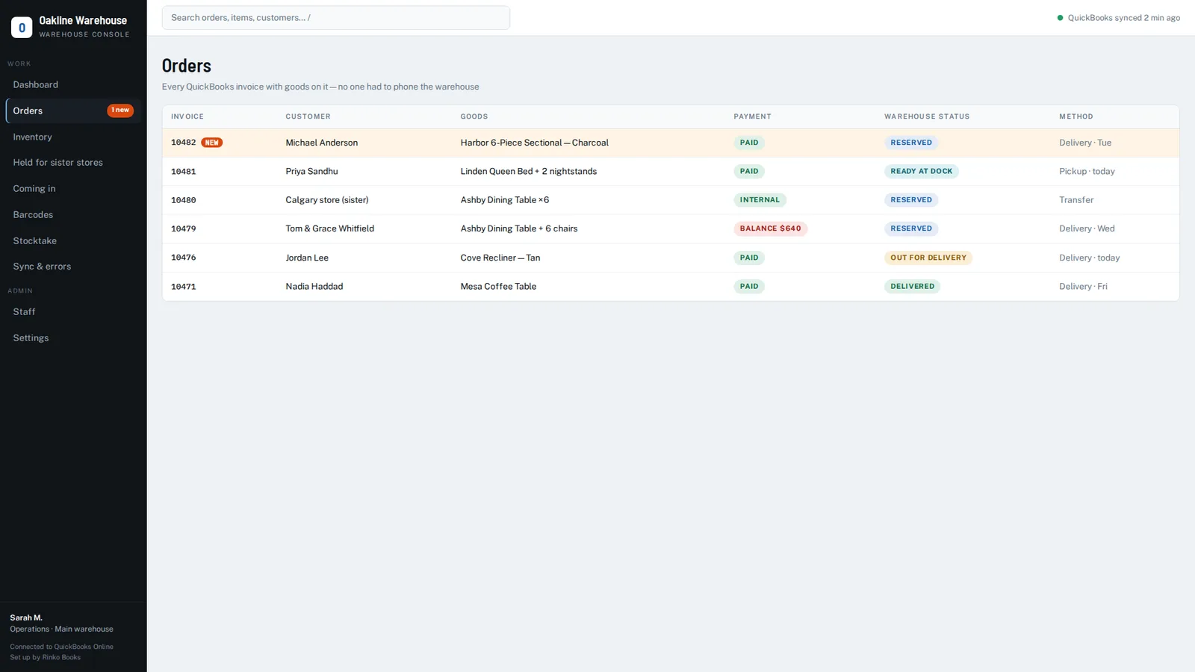Select customer Michael Anderson
The image size is (1195, 672).
pyautogui.click(x=322, y=143)
